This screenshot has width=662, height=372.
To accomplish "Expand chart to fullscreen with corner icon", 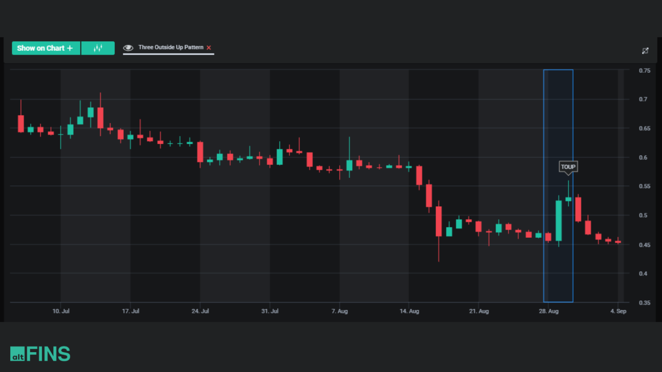I will (x=645, y=51).
